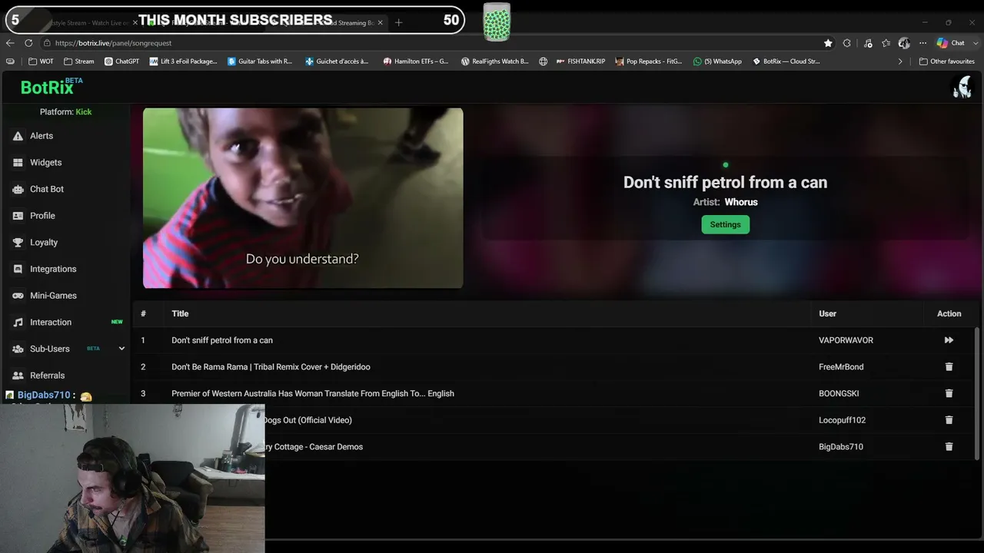The height and width of the screenshot is (553, 984).
Task: Open the Interaction music note icon
Action: [x=18, y=323]
